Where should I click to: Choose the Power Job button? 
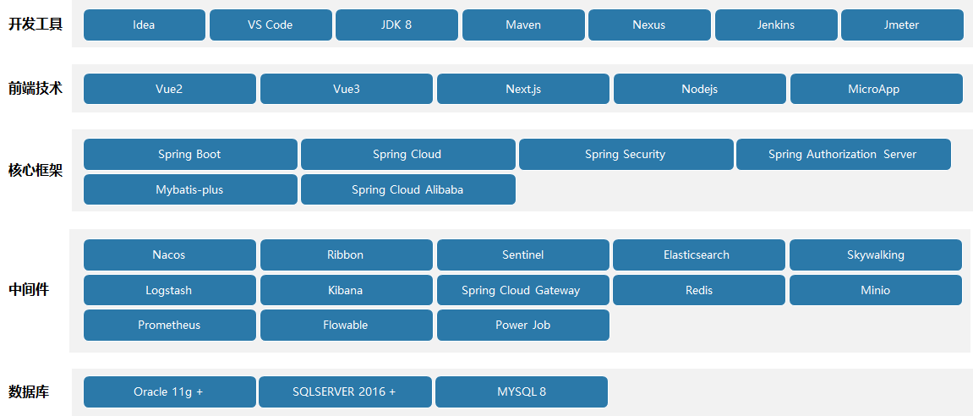(522, 326)
